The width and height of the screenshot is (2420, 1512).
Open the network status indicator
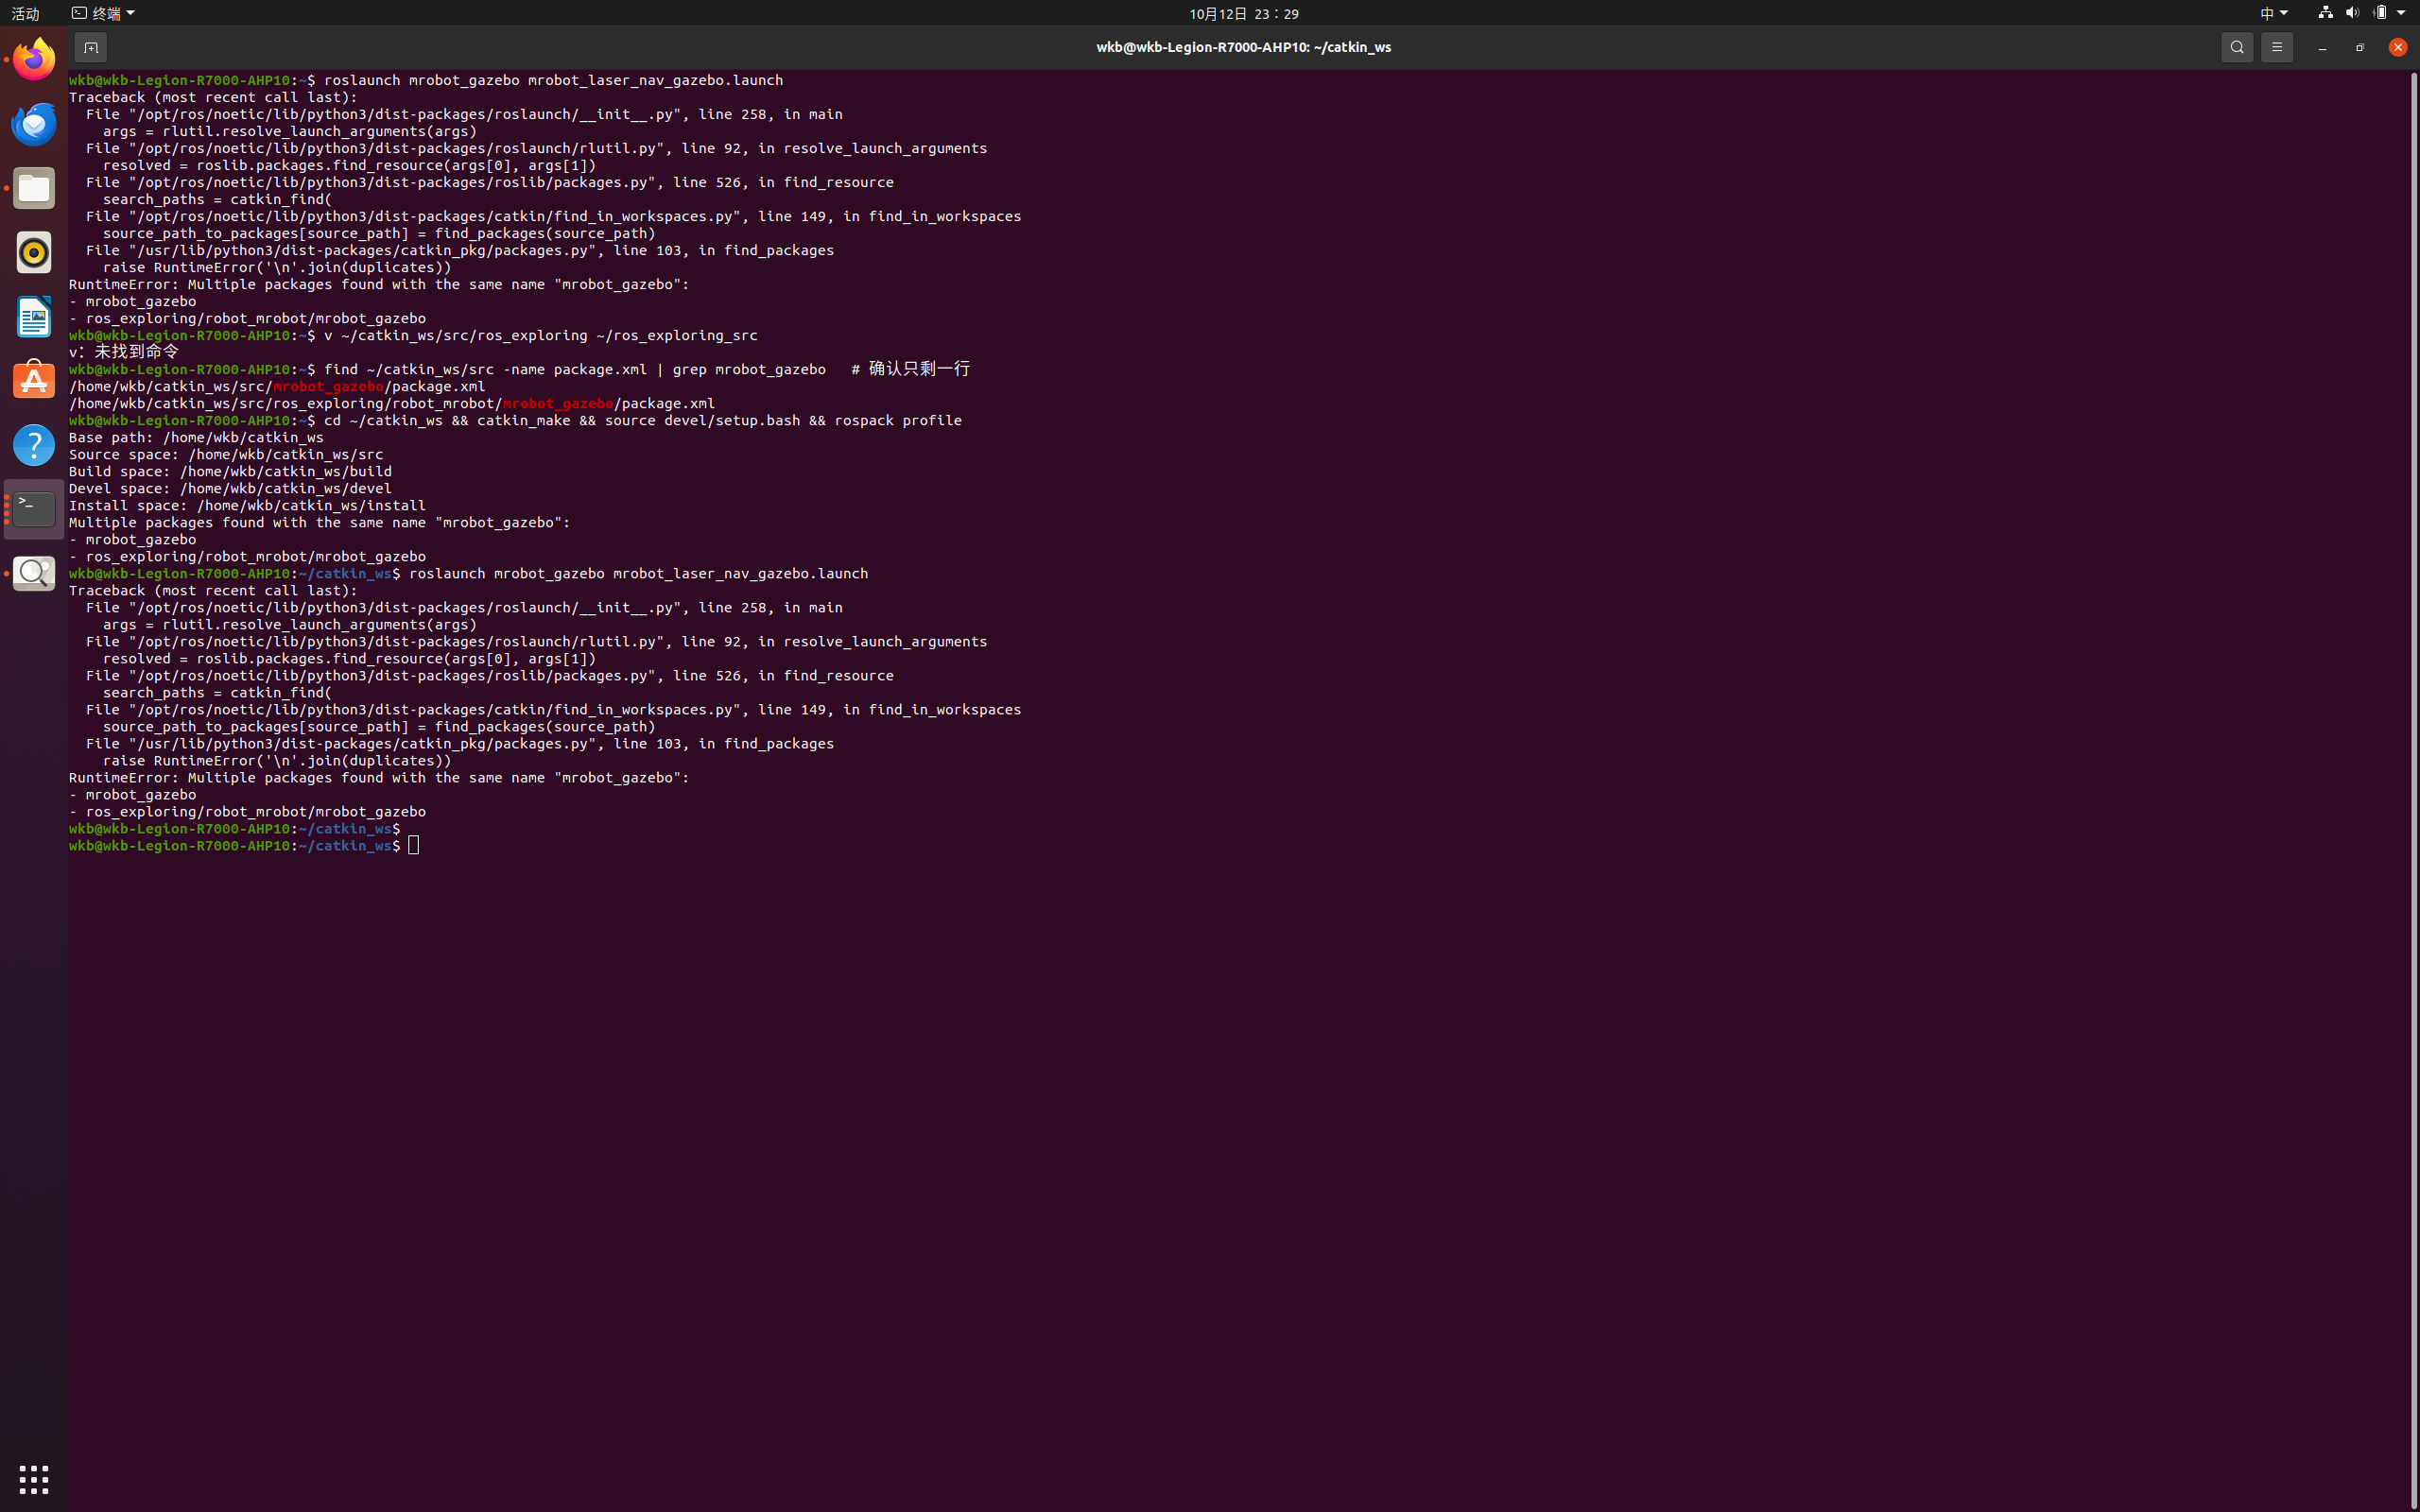[x=2325, y=13]
